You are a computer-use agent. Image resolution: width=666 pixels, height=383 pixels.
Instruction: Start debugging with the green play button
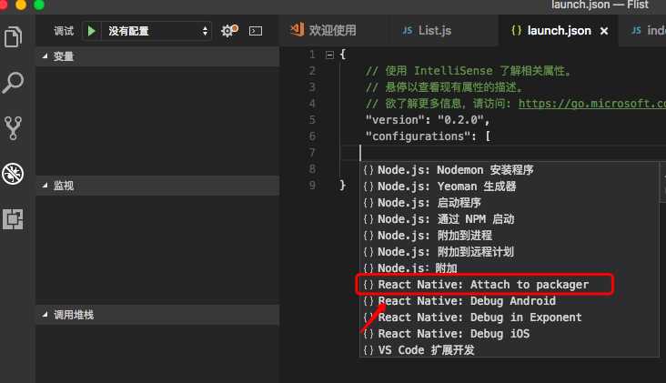point(91,31)
